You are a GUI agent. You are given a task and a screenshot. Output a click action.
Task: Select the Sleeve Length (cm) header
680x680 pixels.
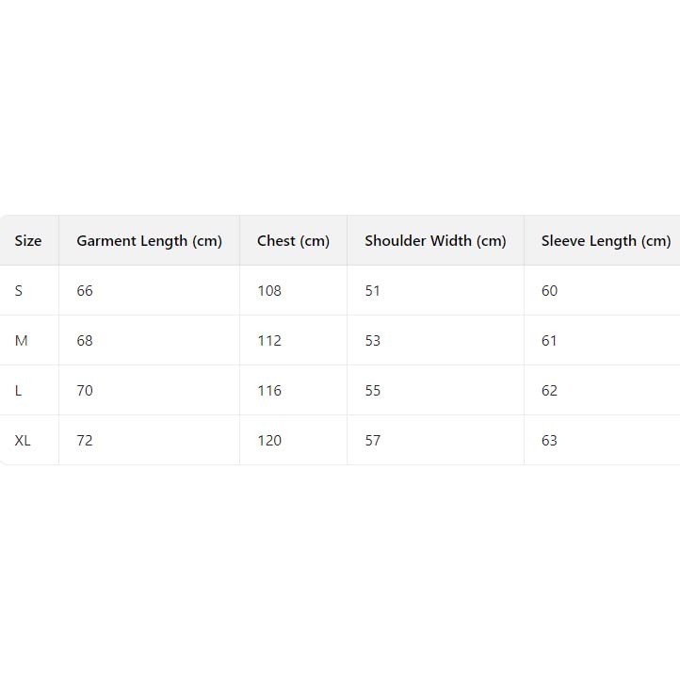606,241
